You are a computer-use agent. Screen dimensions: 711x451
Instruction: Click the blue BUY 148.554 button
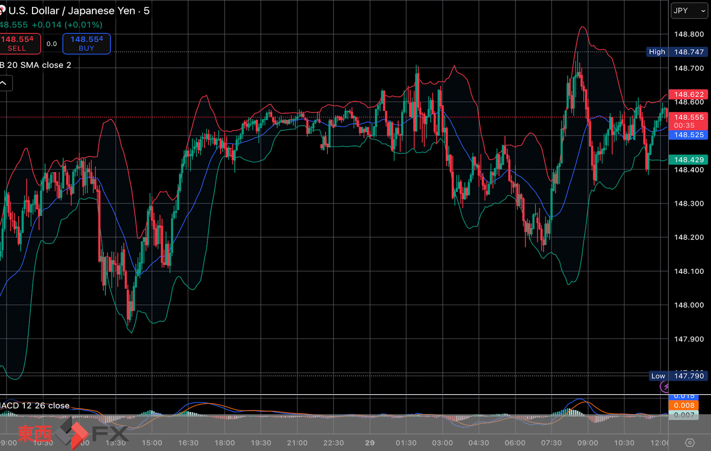coord(87,43)
